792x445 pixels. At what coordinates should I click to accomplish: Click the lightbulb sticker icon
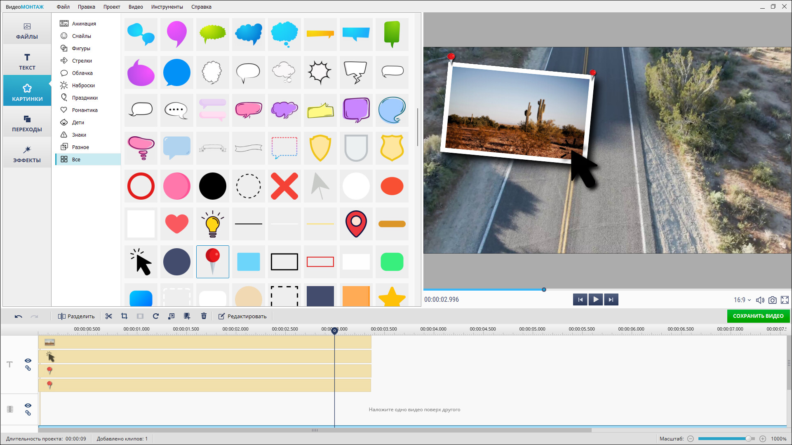coord(212,223)
